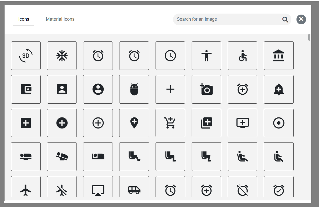Viewport: 319px width, 207px height.
Task: Select the Android robot icon
Action: pyautogui.click(x=134, y=89)
